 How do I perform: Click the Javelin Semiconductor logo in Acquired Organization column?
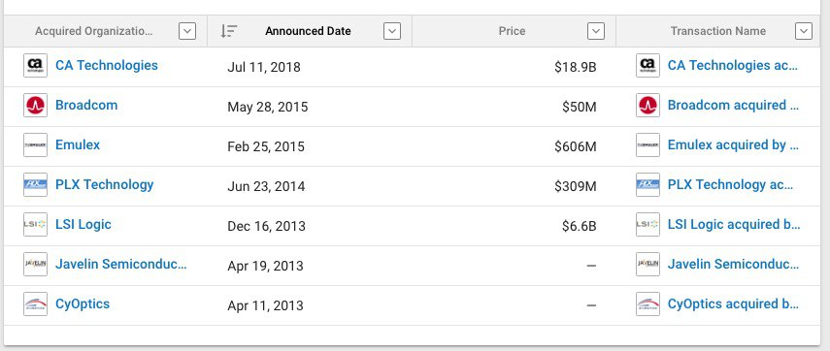pyautogui.click(x=36, y=264)
